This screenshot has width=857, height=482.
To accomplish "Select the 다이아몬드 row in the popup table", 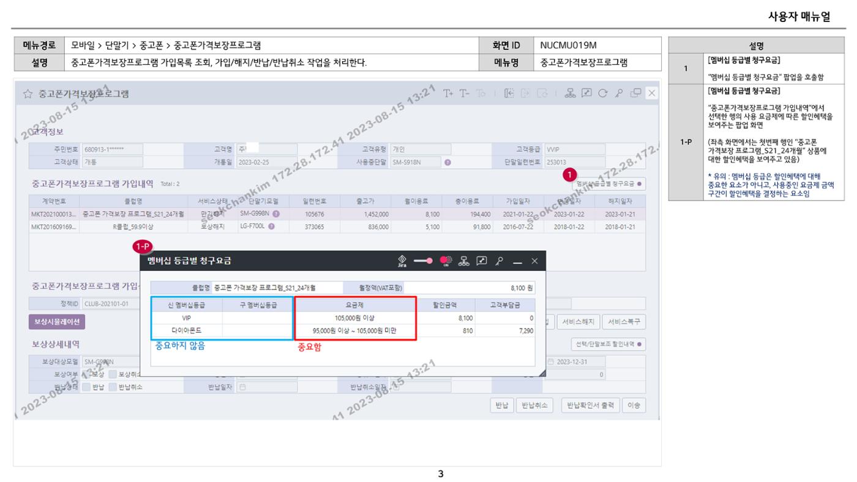I will coord(343,330).
